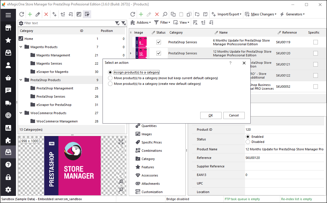327x203 pixels.
Task: Open reports bar chart icon in sidebar
Action: pos(8,128)
